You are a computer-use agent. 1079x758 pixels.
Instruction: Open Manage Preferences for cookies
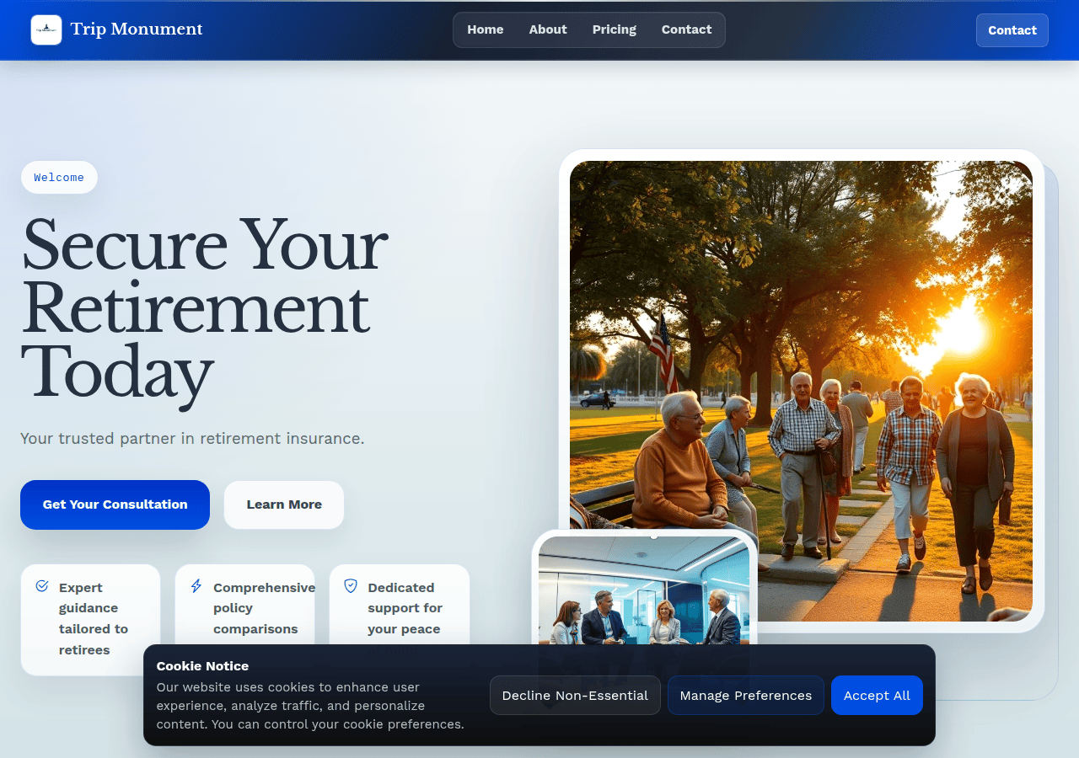click(x=746, y=696)
